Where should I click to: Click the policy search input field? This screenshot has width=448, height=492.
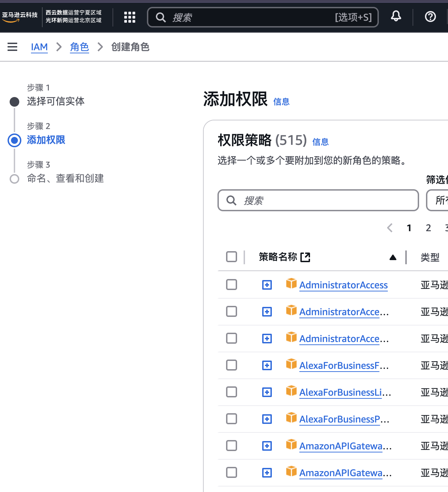click(x=318, y=200)
